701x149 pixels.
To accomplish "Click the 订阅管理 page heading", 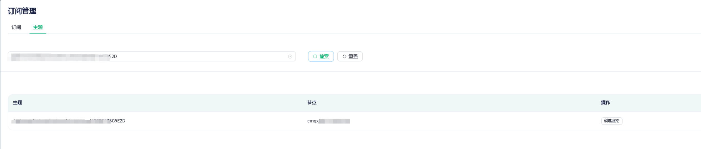I will point(22,11).
